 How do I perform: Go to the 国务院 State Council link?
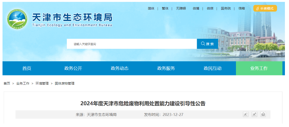(x=226, y=8)
